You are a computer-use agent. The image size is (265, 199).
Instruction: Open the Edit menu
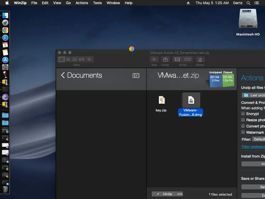[45, 3]
